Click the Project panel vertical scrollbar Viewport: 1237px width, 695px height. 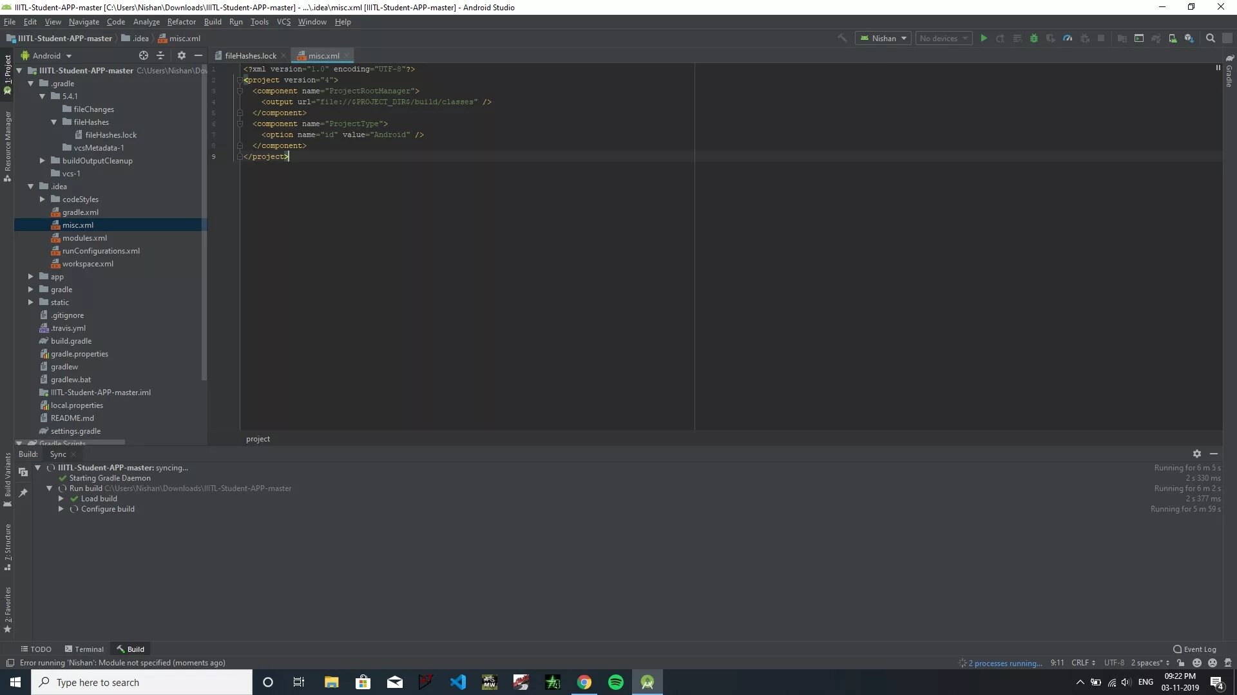coord(204,222)
